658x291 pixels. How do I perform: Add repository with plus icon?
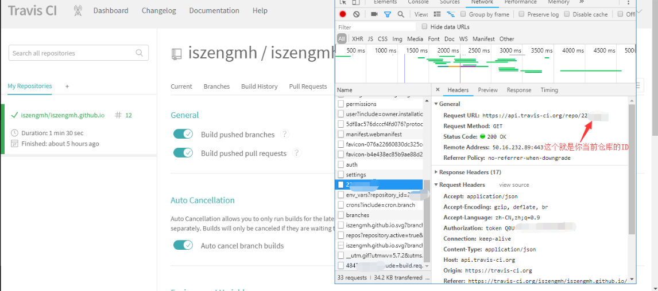67,86
